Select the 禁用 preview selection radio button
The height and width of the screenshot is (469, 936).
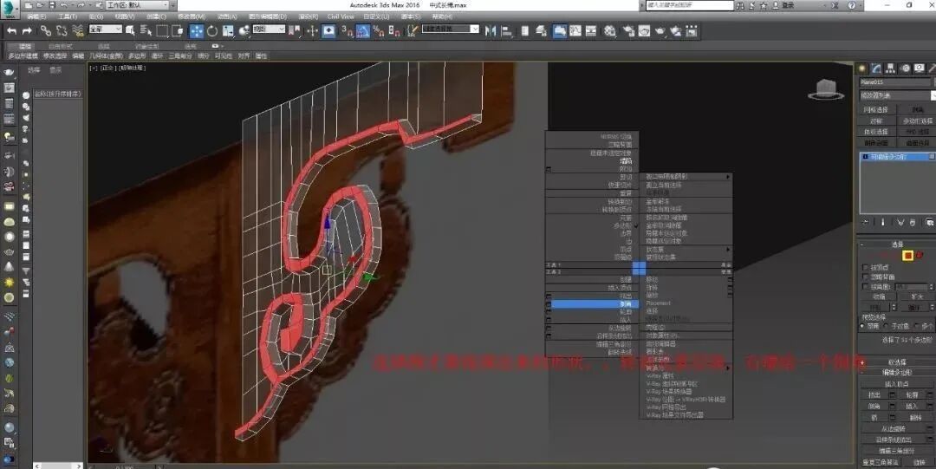pyautogui.click(x=862, y=326)
